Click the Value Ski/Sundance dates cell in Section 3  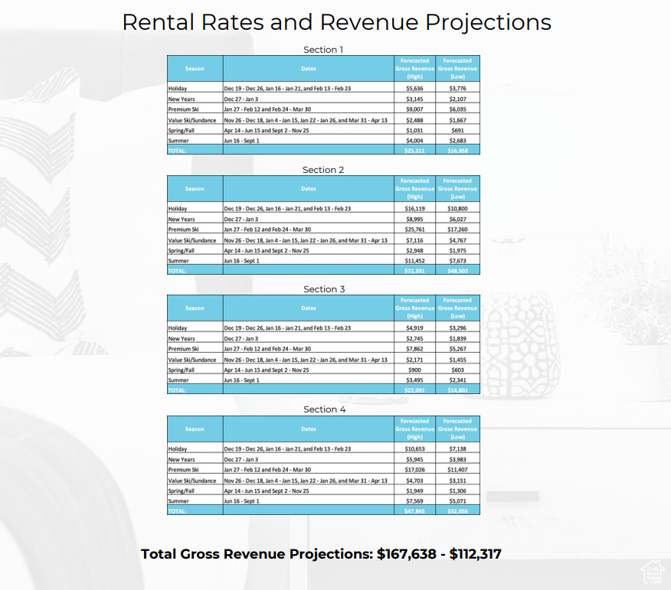(x=306, y=360)
